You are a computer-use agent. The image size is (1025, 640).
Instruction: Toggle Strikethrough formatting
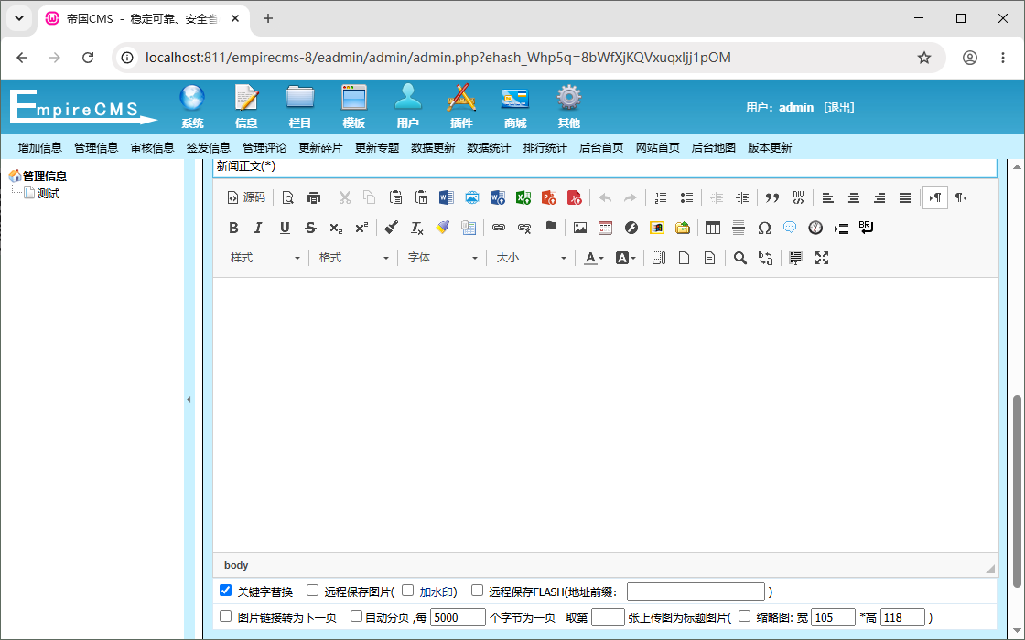pyautogui.click(x=310, y=228)
